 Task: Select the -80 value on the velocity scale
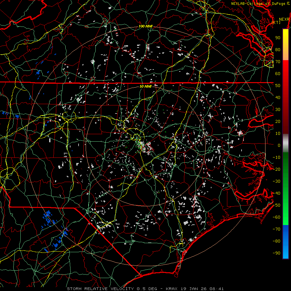pos(276,241)
